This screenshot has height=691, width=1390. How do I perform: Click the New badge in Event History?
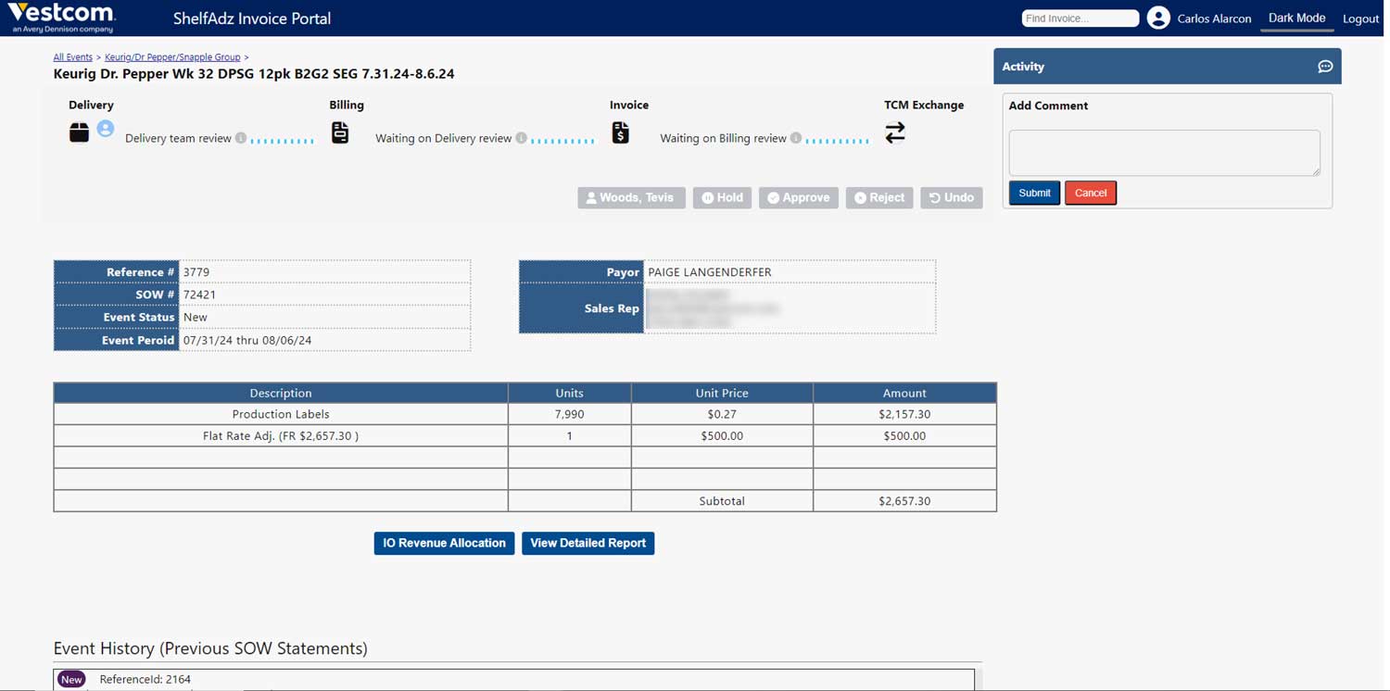pyautogui.click(x=71, y=679)
